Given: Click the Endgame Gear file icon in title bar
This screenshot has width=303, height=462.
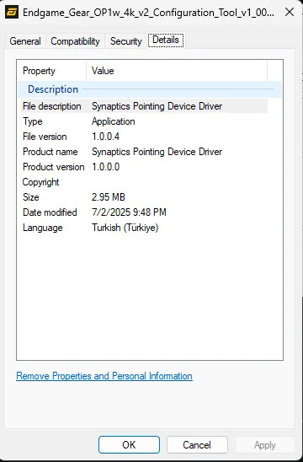Looking at the screenshot, I should pyautogui.click(x=12, y=13).
